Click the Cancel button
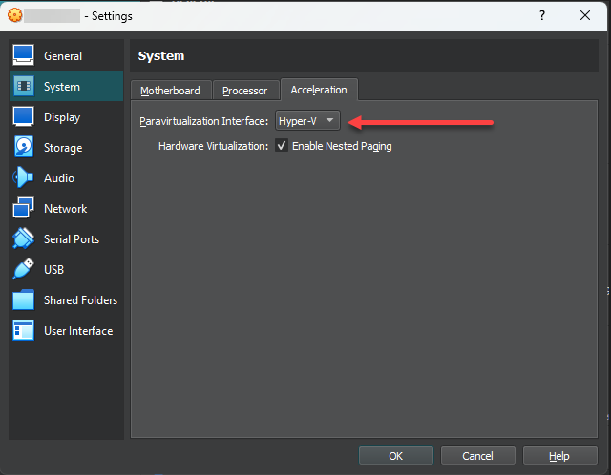Viewport: 611px width, 475px height. 478,456
